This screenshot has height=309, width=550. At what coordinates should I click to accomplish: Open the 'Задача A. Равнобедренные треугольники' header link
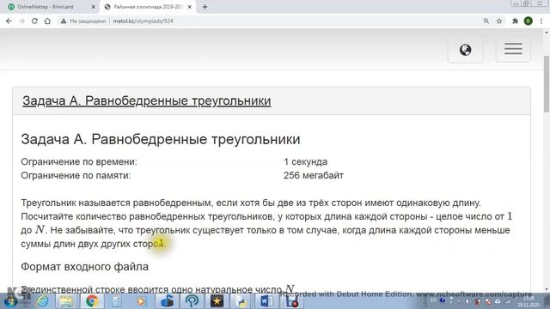(147, 101)
